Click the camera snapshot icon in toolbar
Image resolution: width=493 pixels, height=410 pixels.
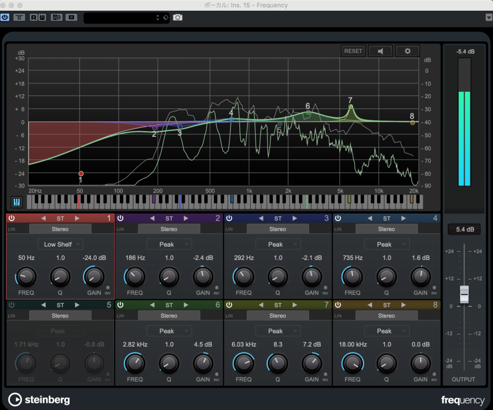[x=178, y=17]
